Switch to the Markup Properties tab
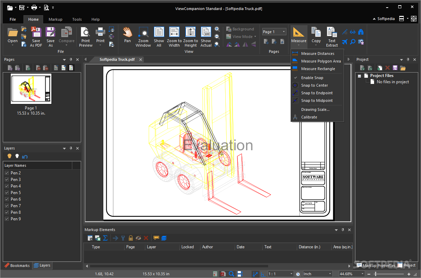 (x=376, y=266)
